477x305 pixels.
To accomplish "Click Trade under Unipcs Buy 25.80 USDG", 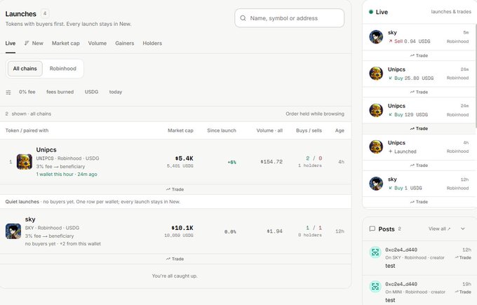I will [419, 92].
